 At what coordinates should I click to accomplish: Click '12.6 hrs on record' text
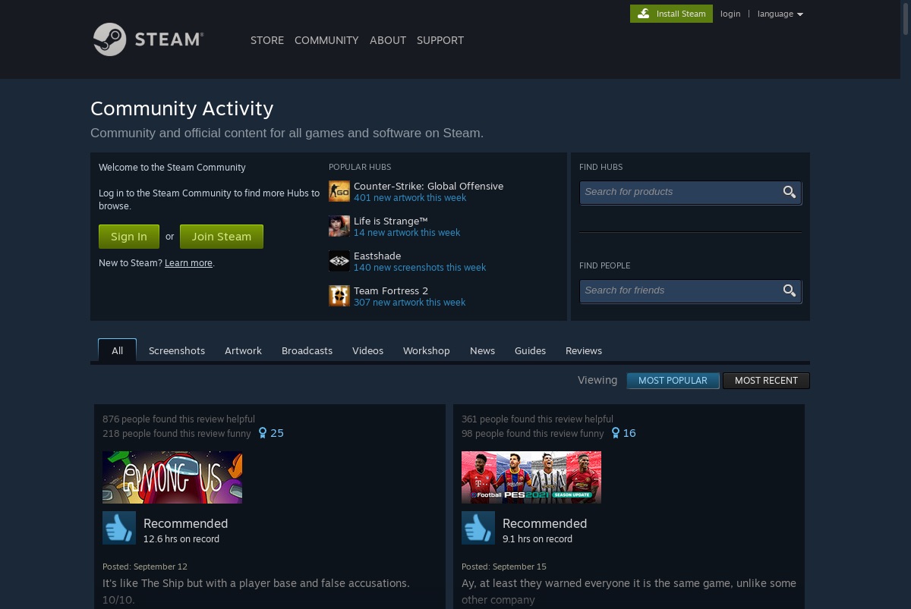[181, 539]
